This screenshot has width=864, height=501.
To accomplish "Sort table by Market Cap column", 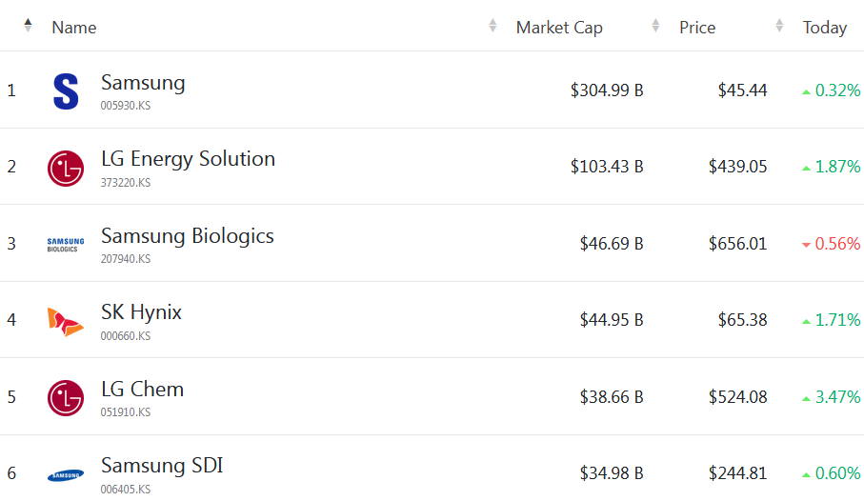I will coord(559,28).
